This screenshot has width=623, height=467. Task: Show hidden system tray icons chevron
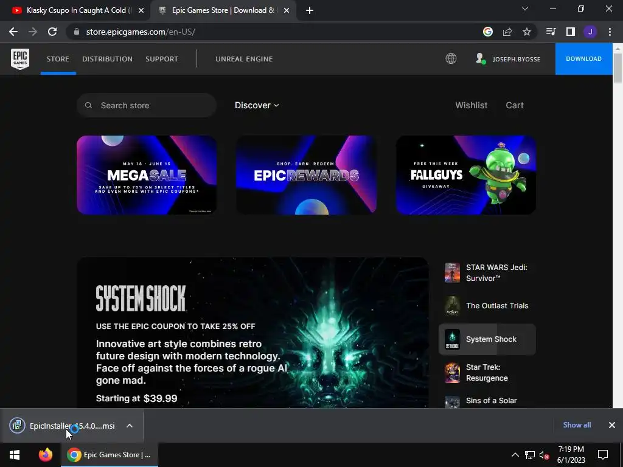click(x=515, y=455)
